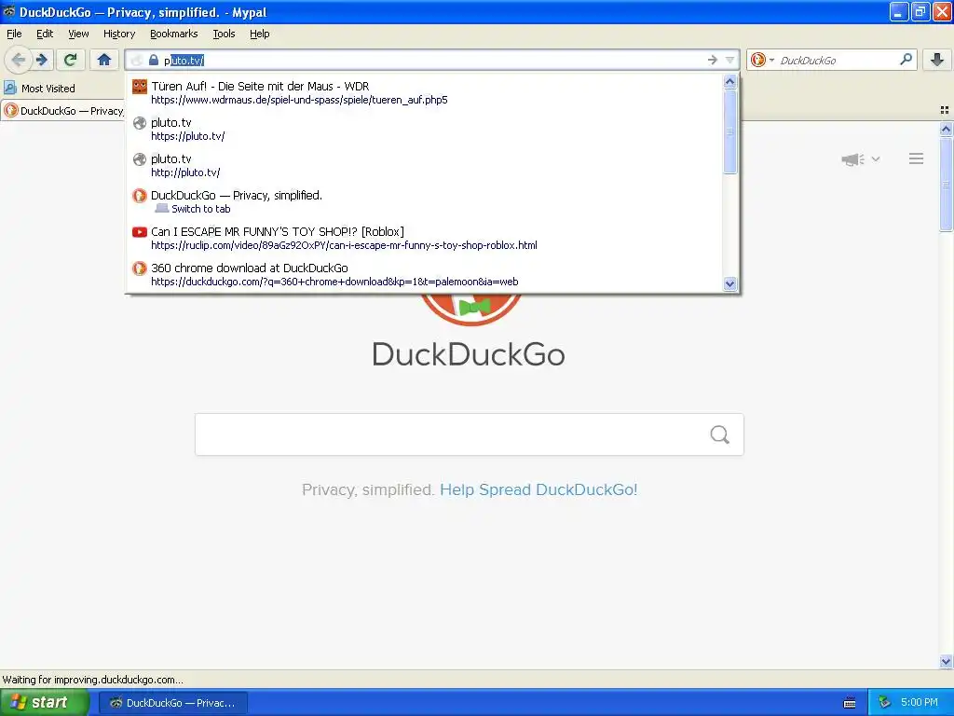
Task: Click the YouTube favicon on ruclip suggestion
Action: click(140, 232)
